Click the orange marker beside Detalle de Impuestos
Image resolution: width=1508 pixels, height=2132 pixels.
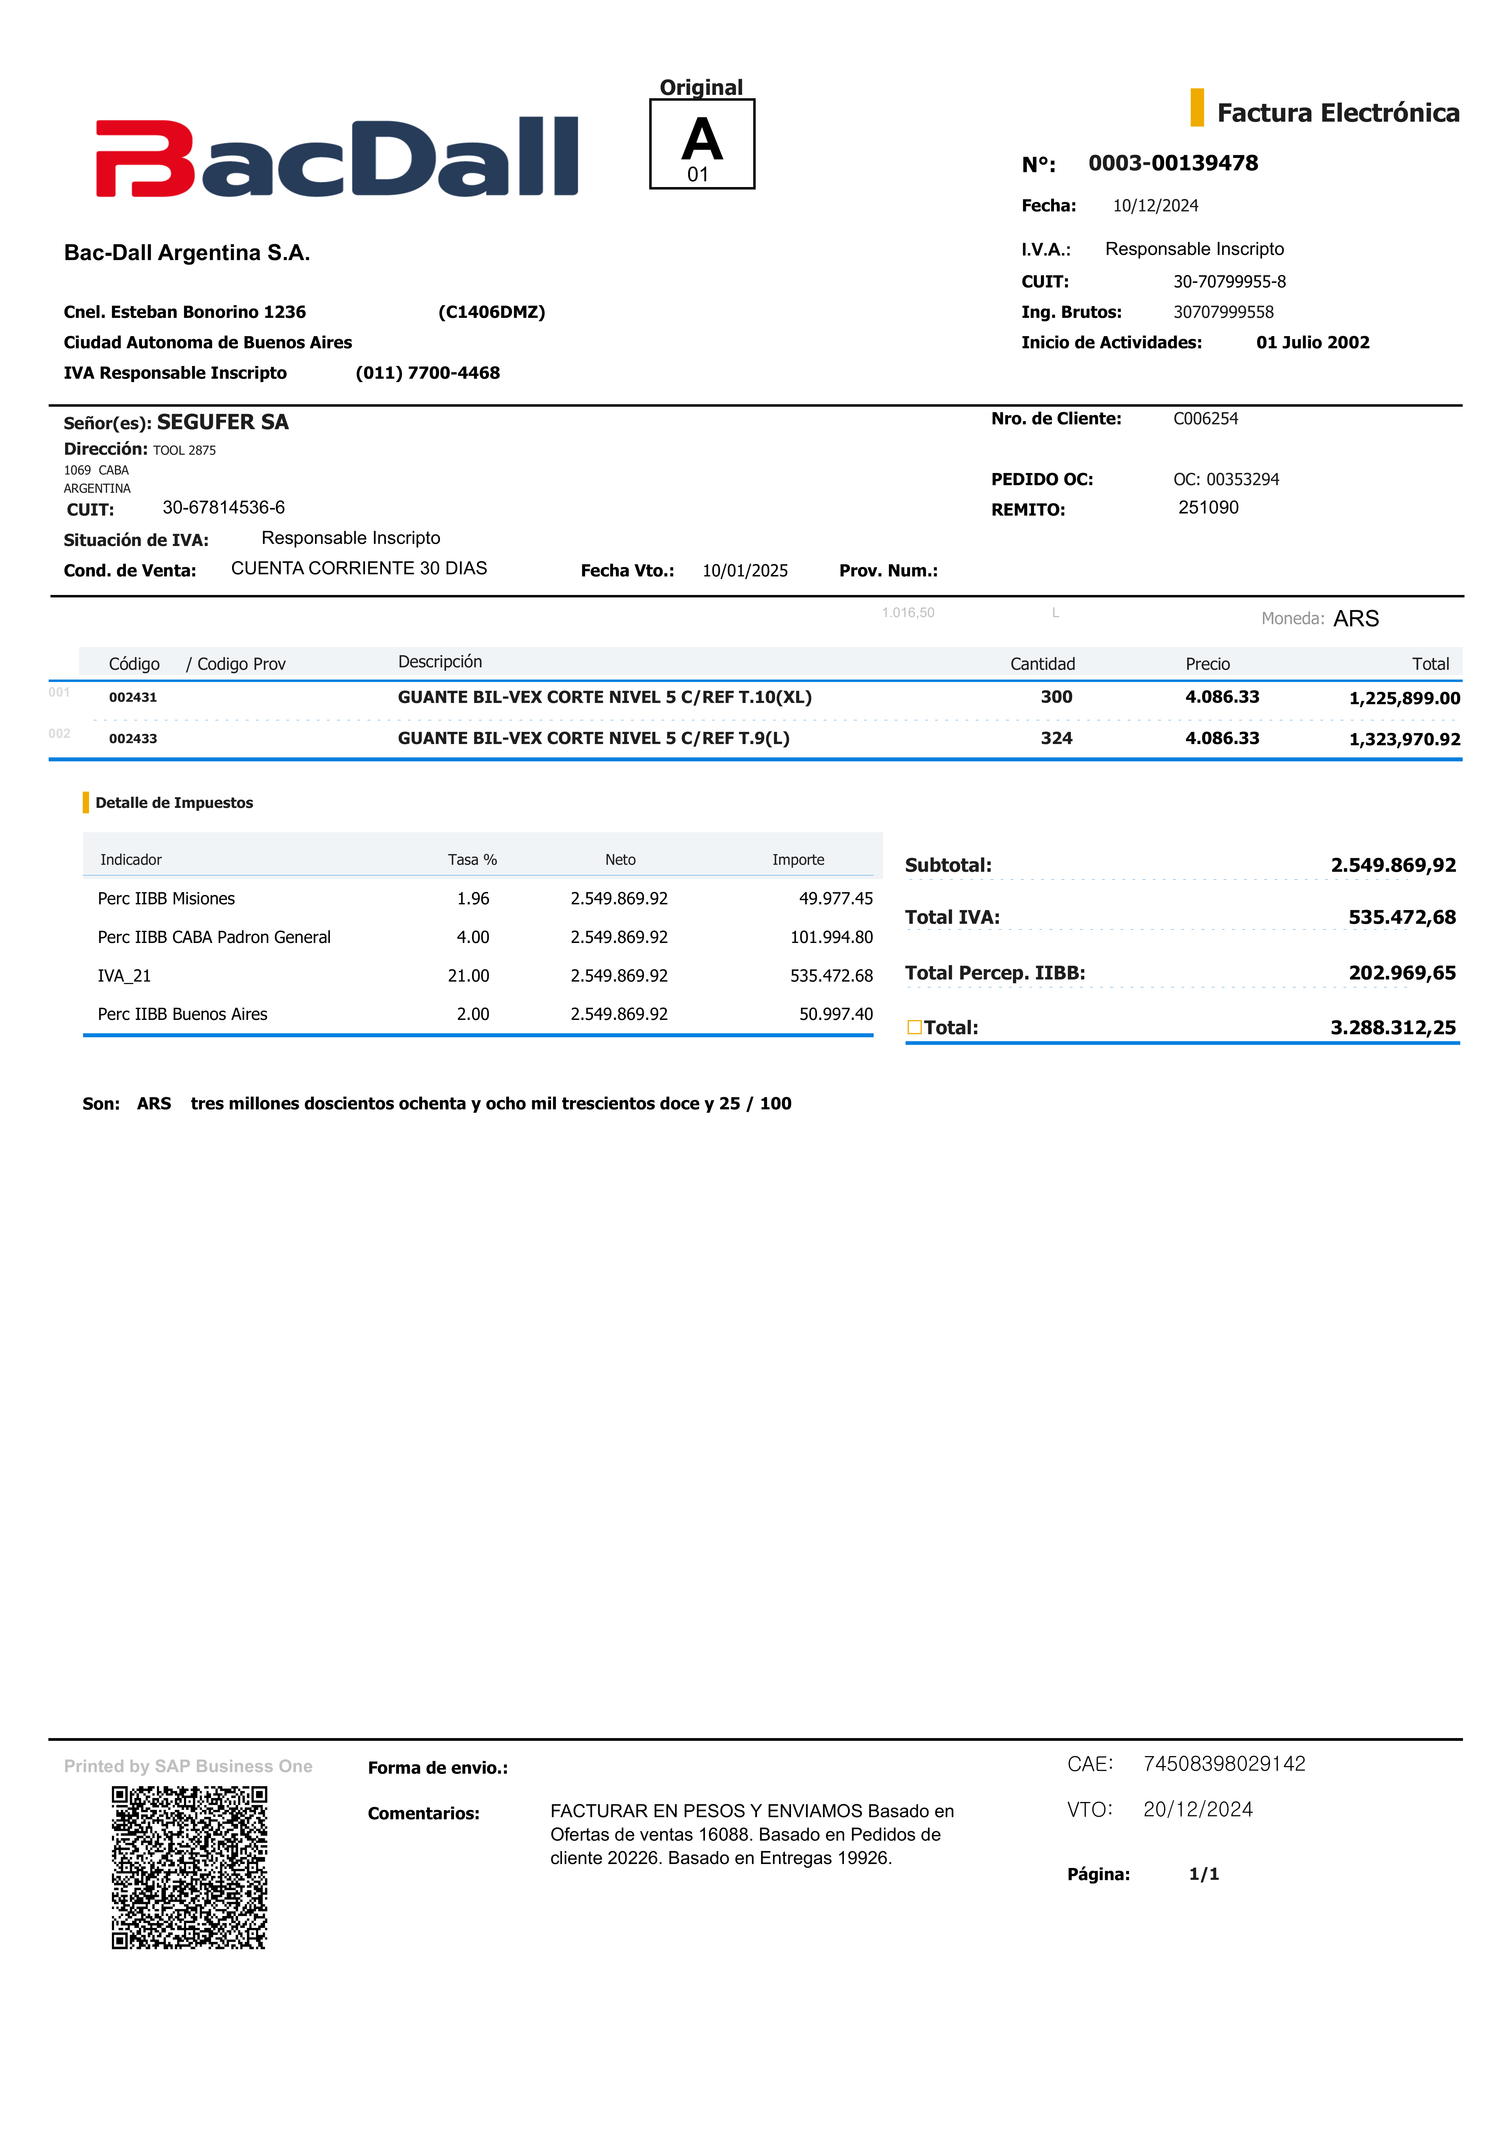[85, 802]
